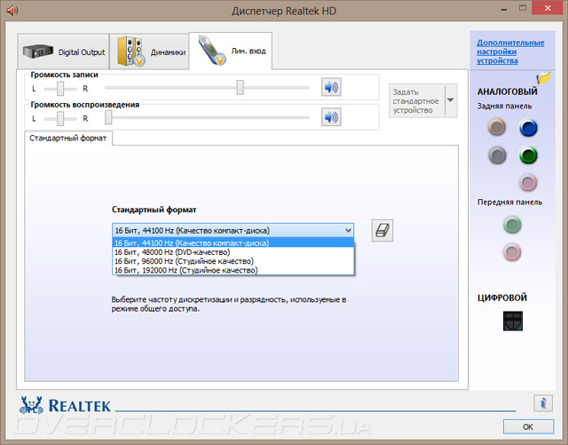The image size is (568, 445).
Task: Open Дополнительные настройки устройства link
Action: click(510, 52)
